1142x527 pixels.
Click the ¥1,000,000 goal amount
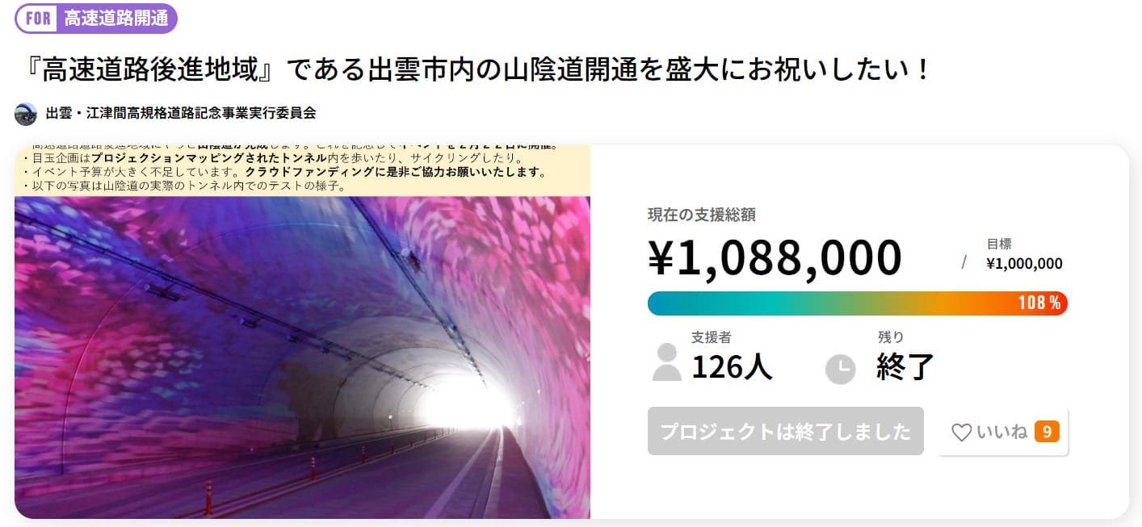point(1024,263)
